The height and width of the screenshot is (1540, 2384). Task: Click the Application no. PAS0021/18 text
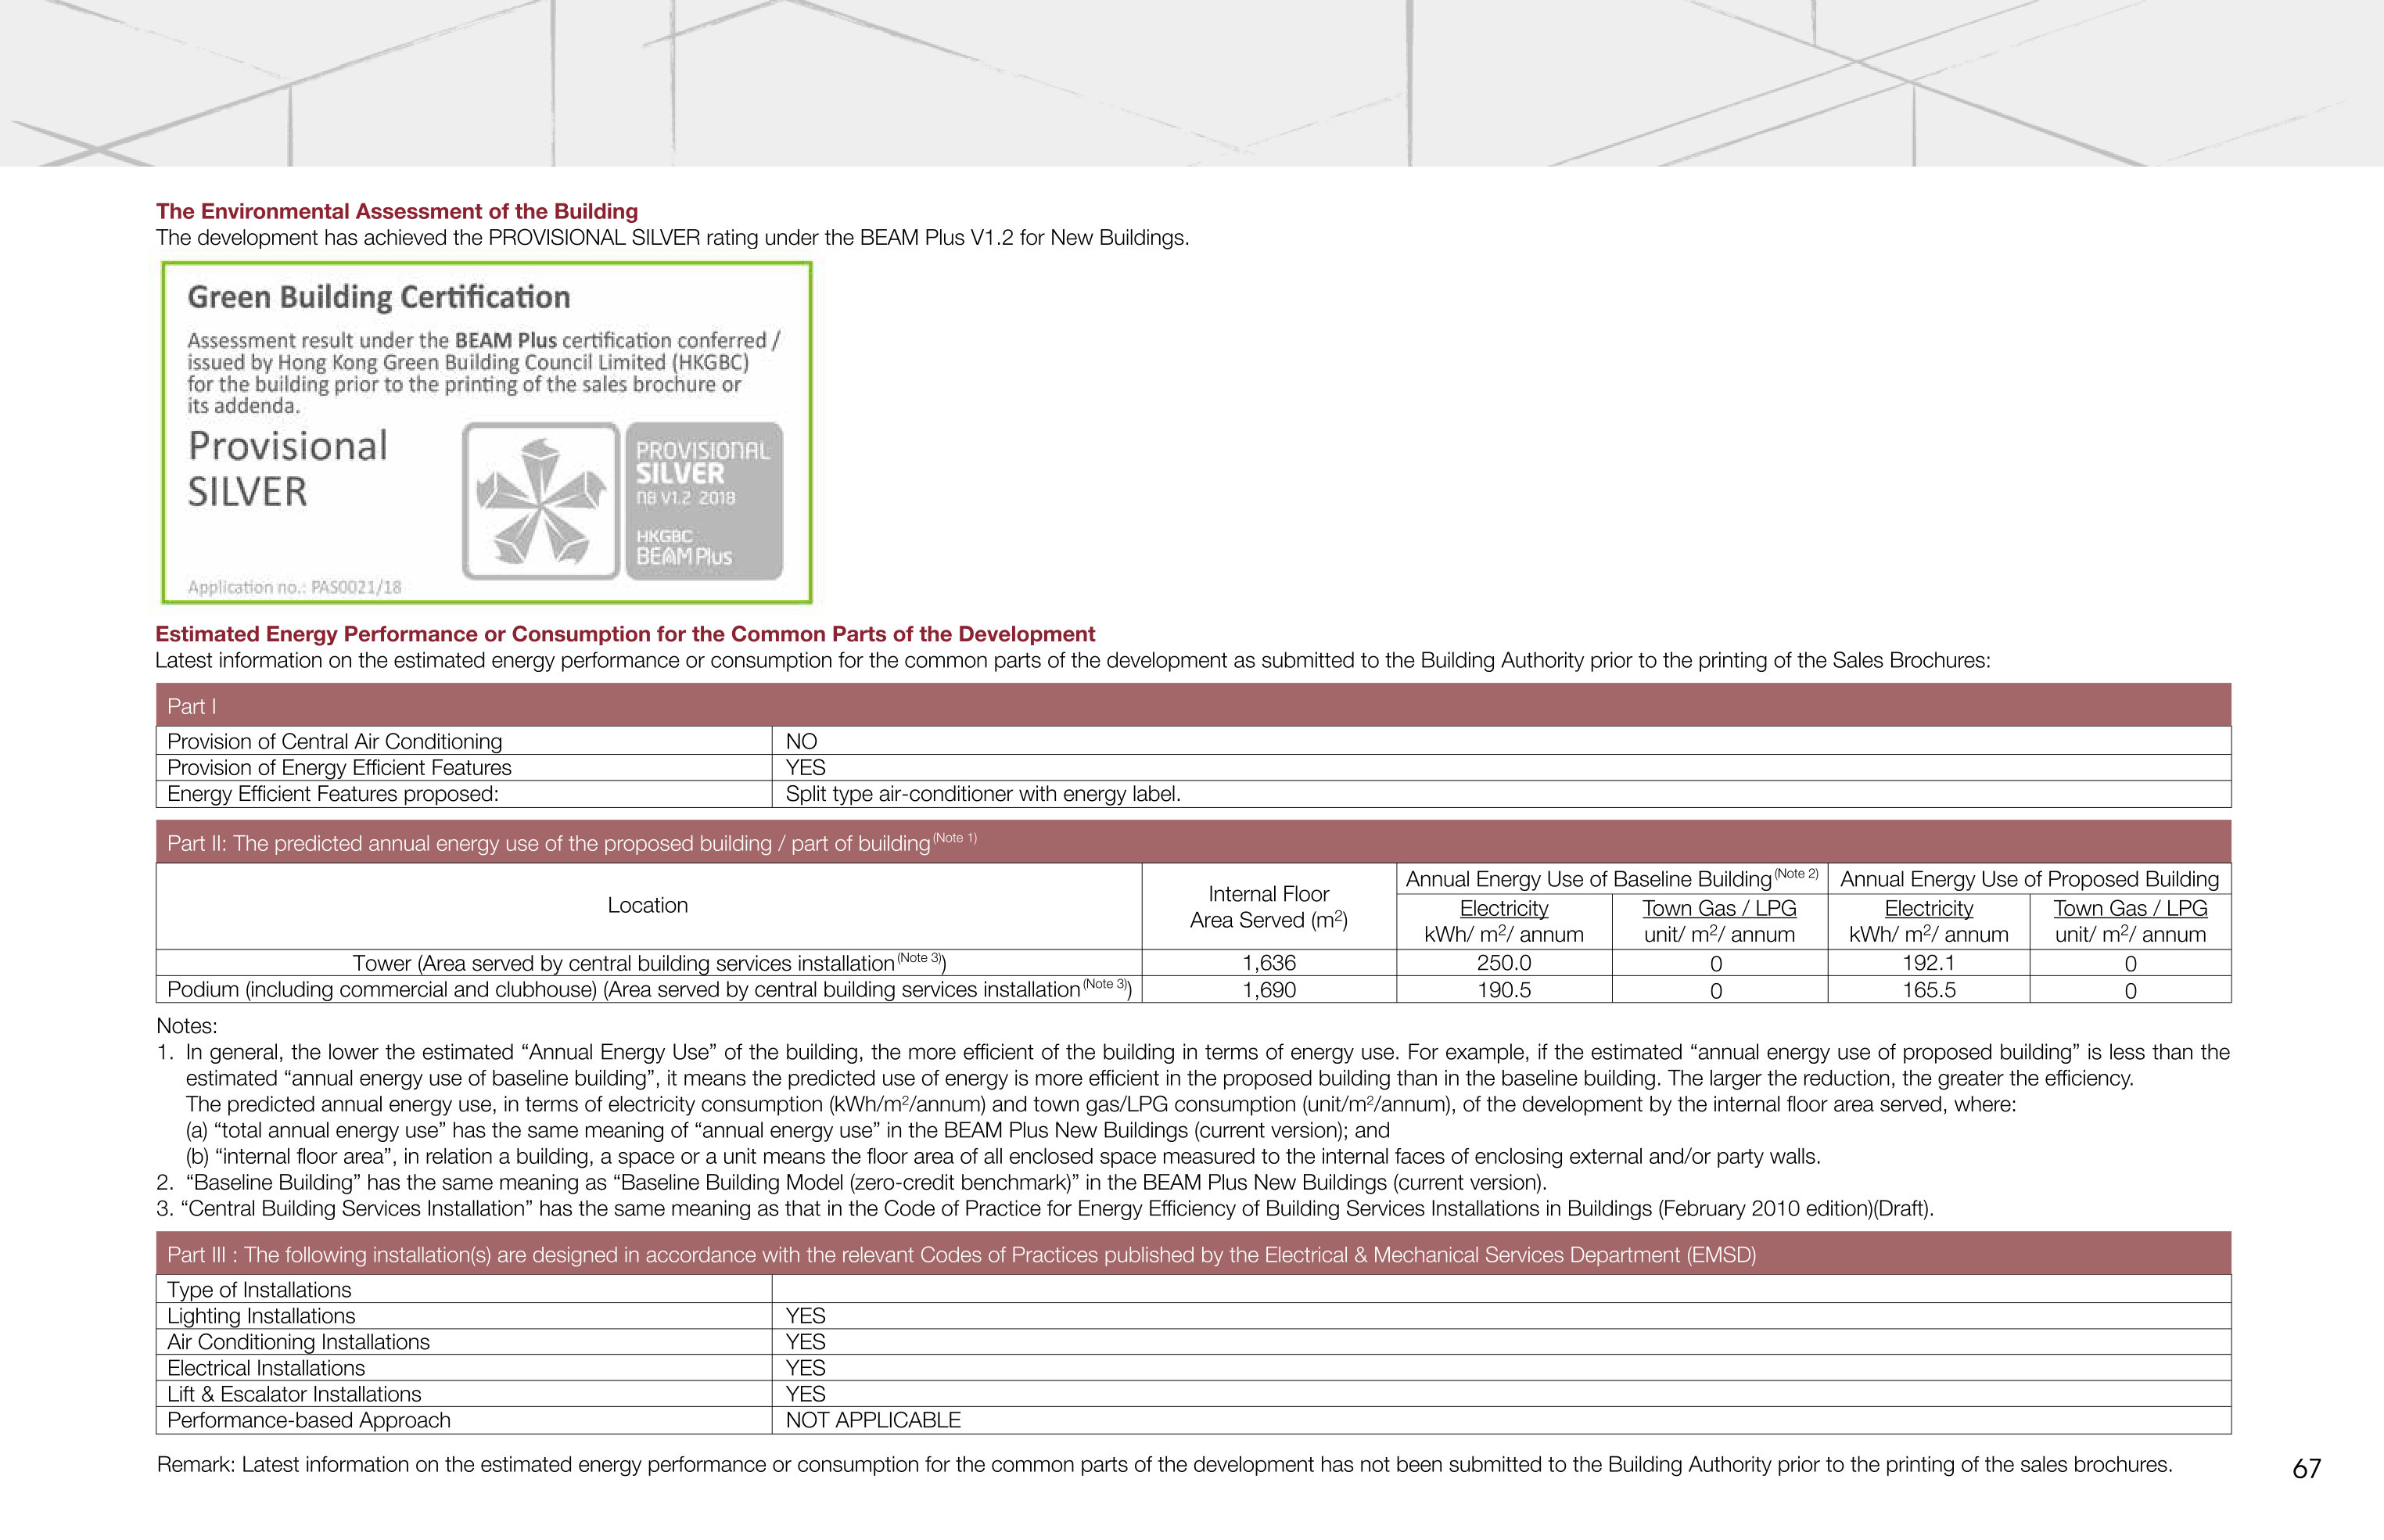pyautogui.click(x=294, y=587)
